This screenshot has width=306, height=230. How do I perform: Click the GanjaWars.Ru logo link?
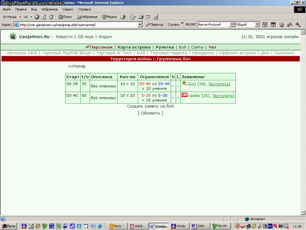[x=34, y=37]
